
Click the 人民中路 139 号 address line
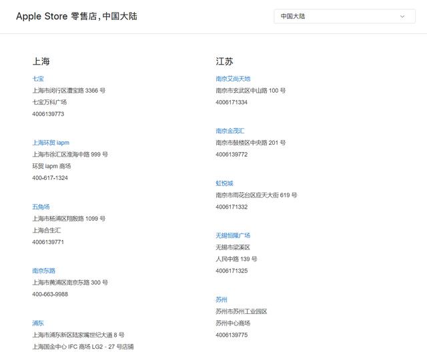tap(236, 259)
